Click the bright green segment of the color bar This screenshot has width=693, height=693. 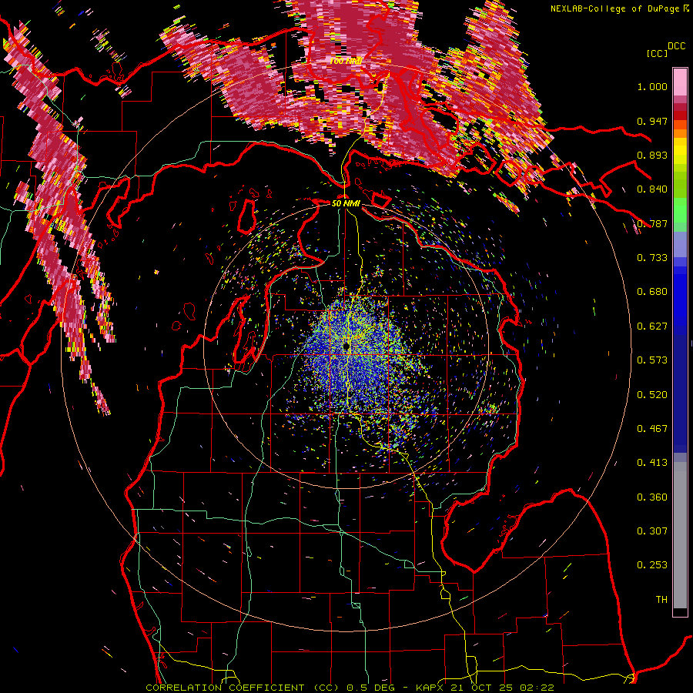(680, 210)
